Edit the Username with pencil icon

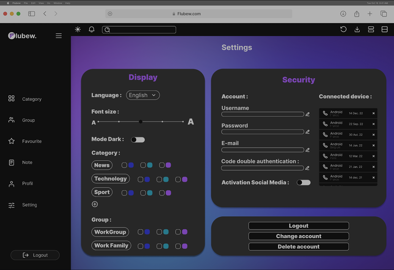[308, 114]
